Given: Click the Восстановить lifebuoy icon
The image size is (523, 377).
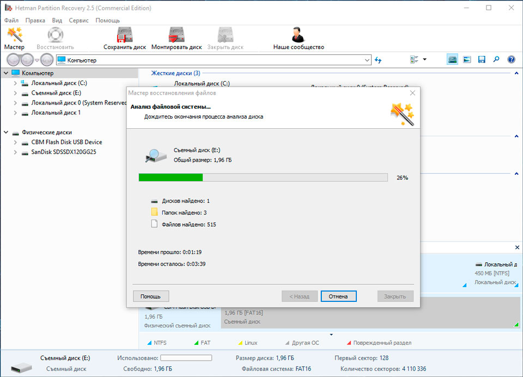Looking at the screenshot, I should click(56, 35).
